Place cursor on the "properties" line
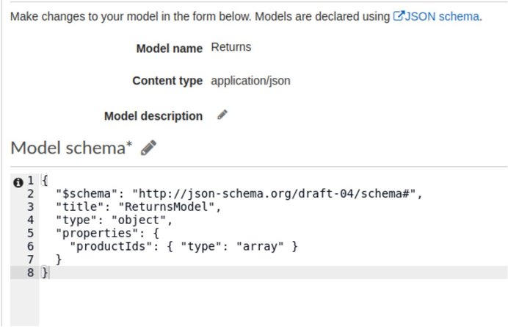The image size is (508, 327). (108, 233)
